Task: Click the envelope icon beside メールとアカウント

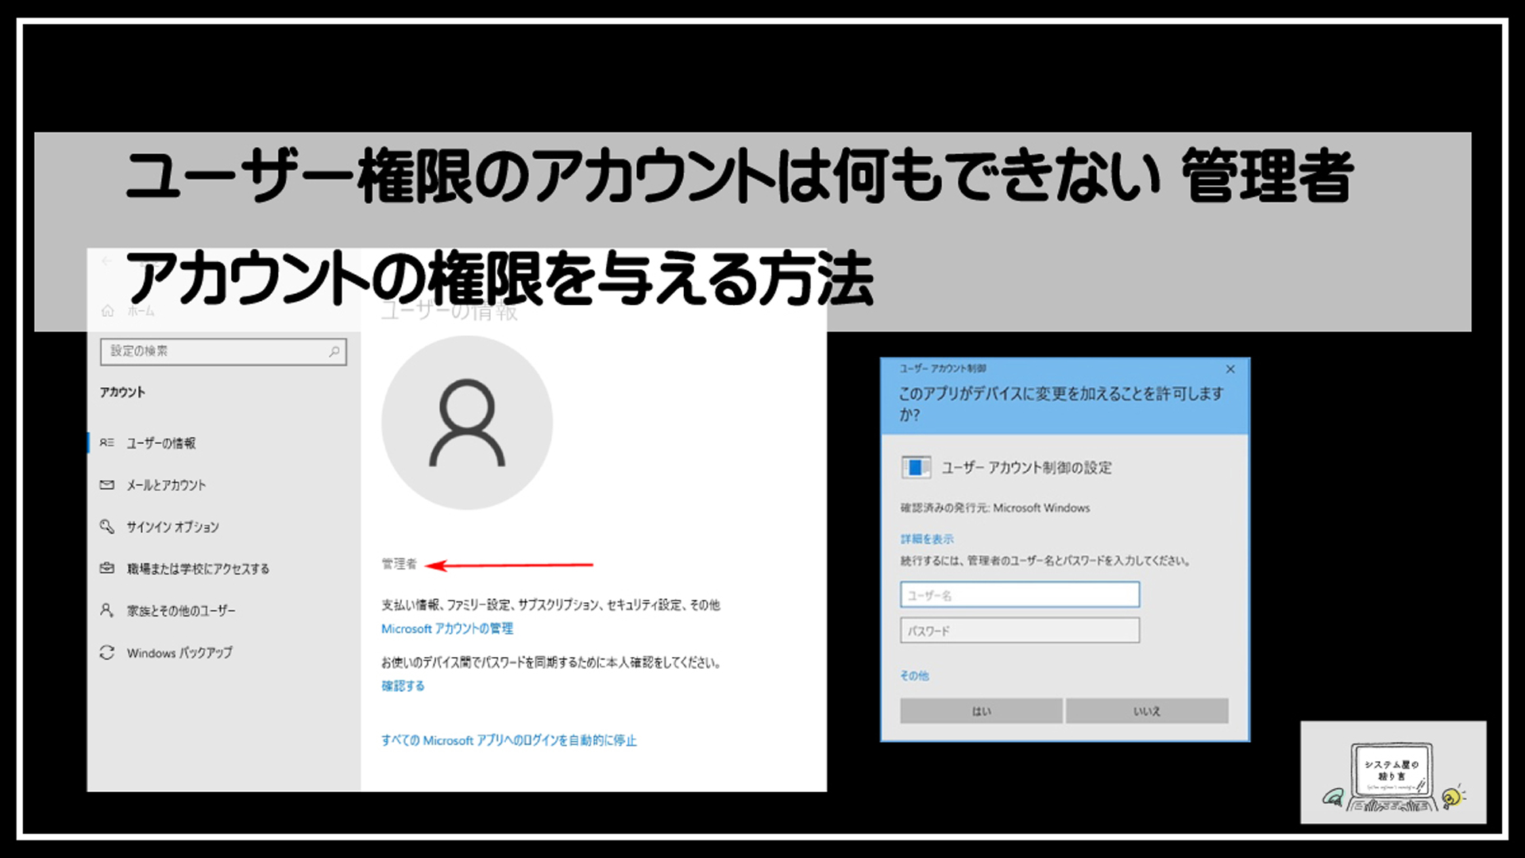Action: [x=106, y=485]
